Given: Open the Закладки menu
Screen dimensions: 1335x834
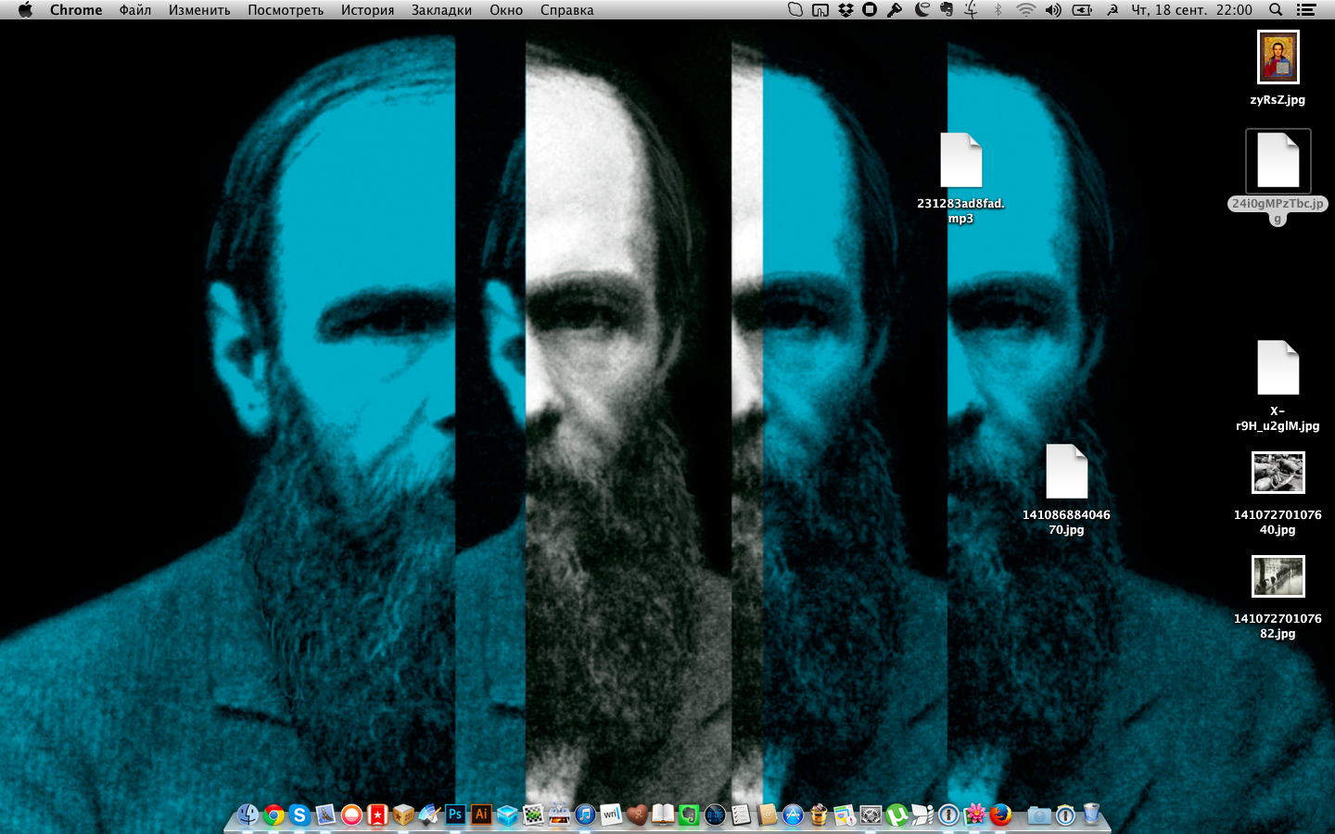Looking at the screenshot, I should [x=441, y=10].
